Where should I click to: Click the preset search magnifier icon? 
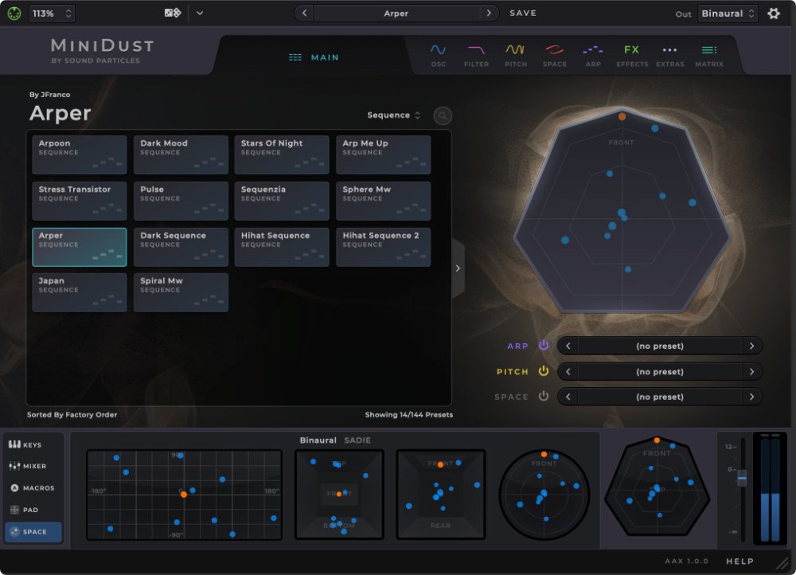coord(443,115)
